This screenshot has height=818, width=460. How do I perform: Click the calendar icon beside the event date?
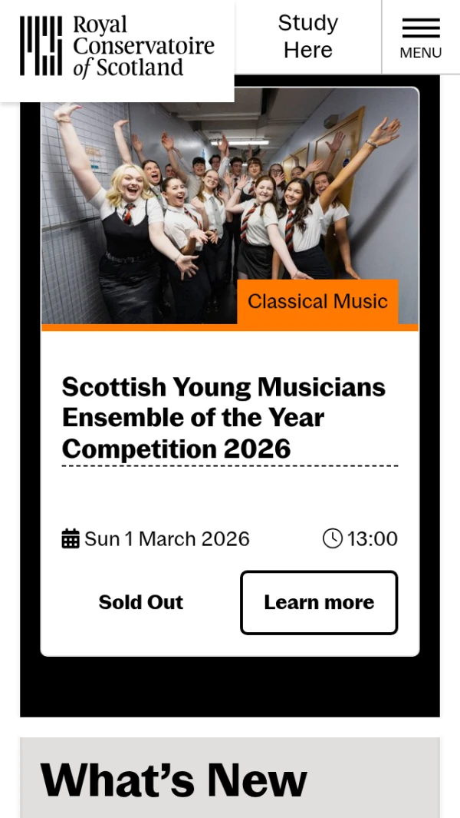point(71,538)
